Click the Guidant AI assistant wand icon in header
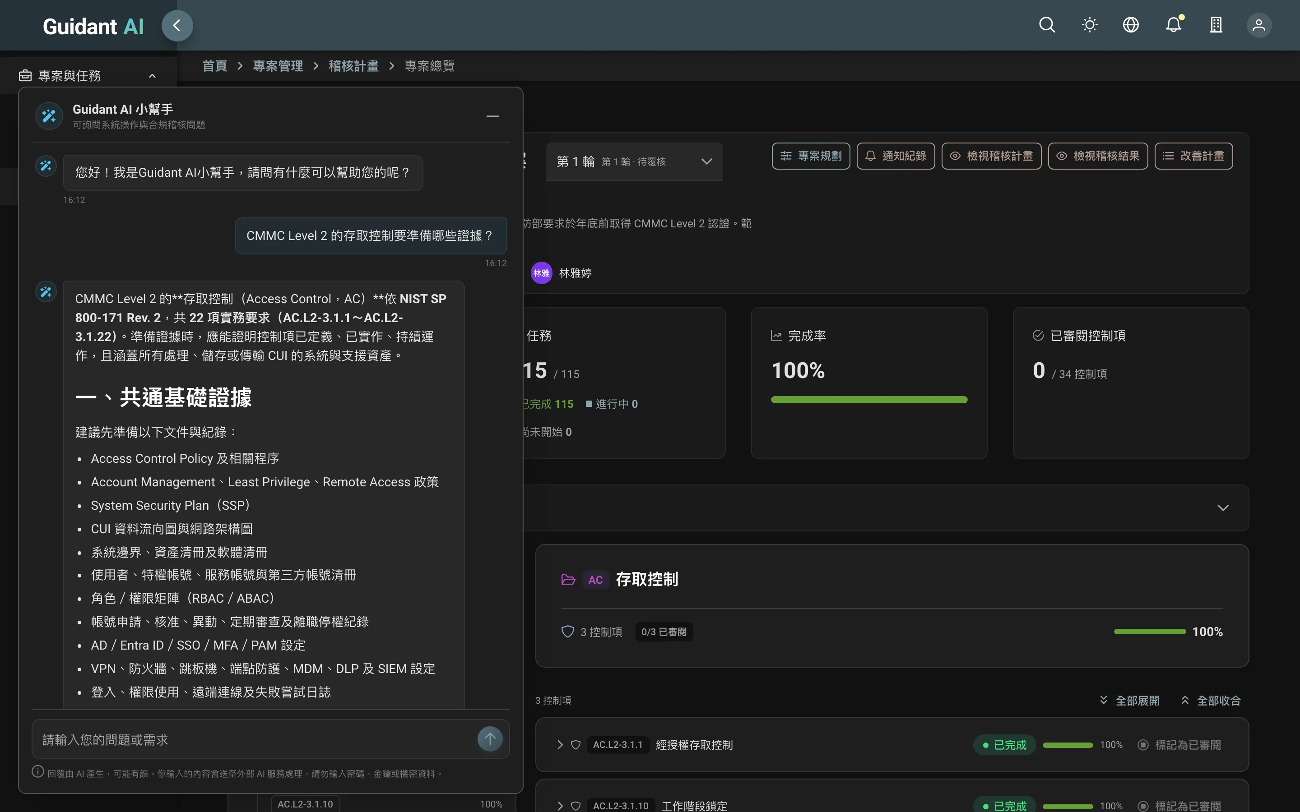Image resolution: width=1300 pixels, height=812 pixels. [x=49, y=116]
